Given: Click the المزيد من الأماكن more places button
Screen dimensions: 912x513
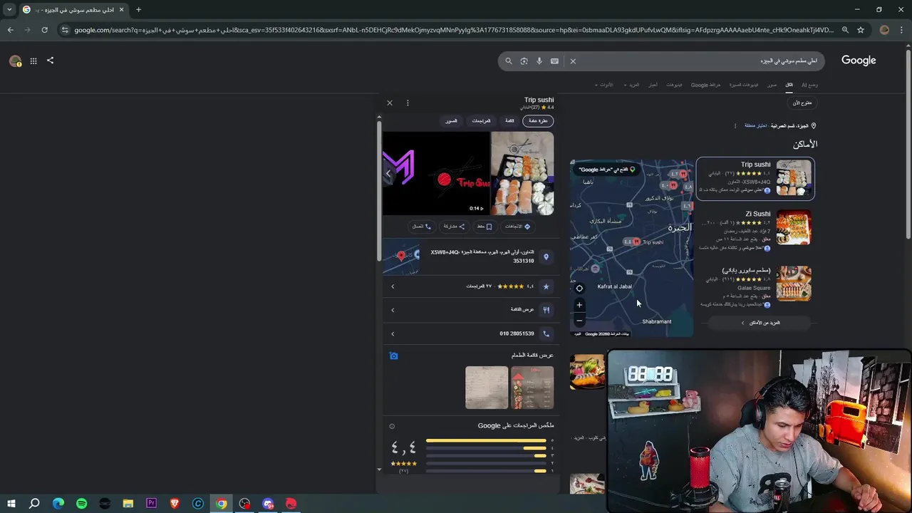Looking at the screenshot, I should click(761, 323).
